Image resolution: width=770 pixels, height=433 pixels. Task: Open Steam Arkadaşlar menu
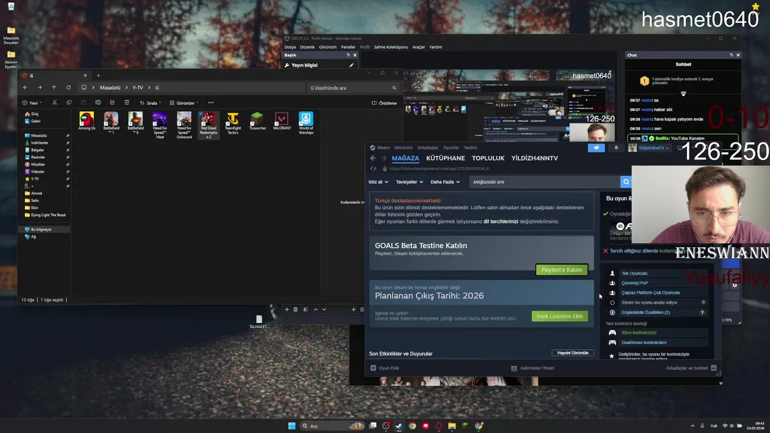[428, 147]
